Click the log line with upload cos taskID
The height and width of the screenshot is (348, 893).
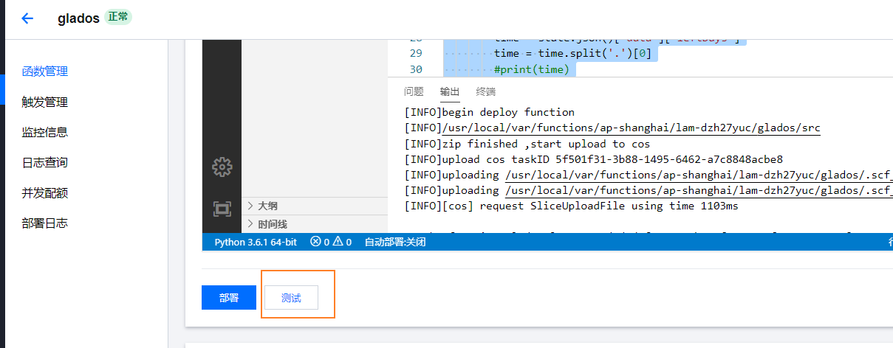point(593,159)
